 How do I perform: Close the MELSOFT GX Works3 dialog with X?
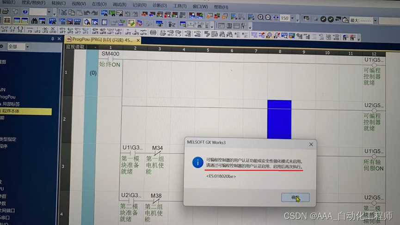(x=311, y=144)
